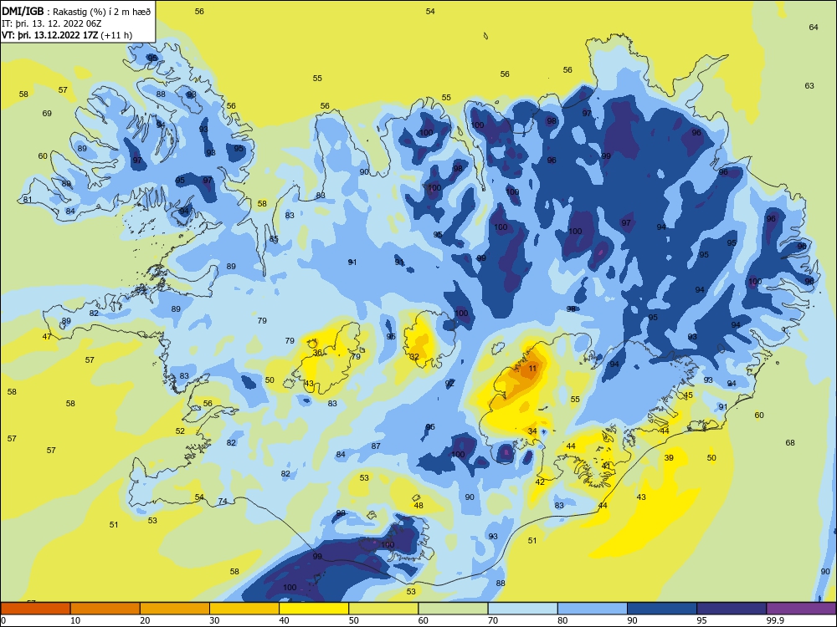837x627 pixels.
Task: Click the lowest humidity value '11' on map
Action: (532, 369)
